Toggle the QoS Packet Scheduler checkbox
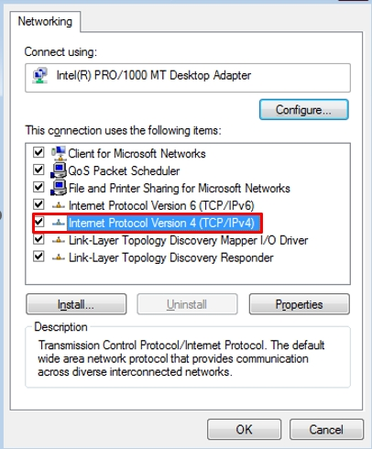 point(38,170)
